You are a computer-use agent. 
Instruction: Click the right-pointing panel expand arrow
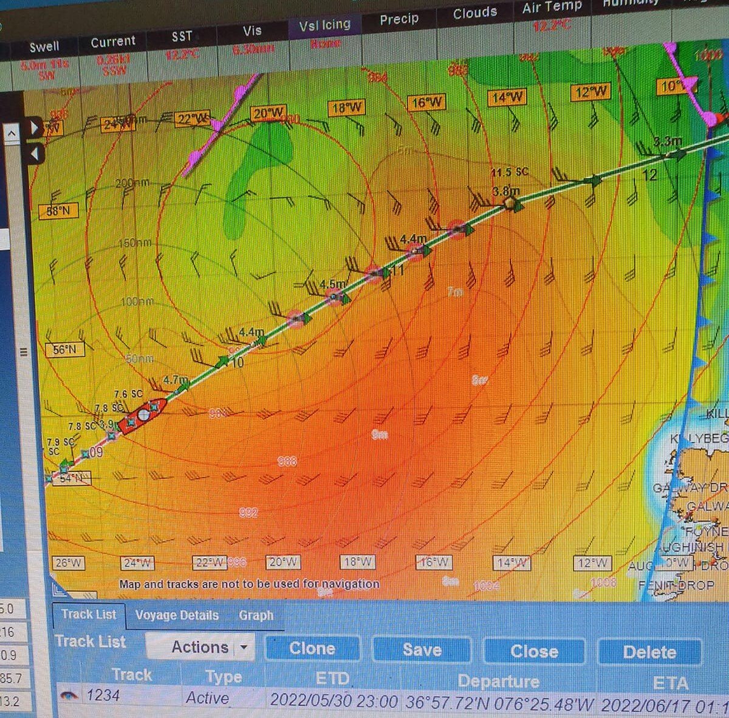pos(34,128)
